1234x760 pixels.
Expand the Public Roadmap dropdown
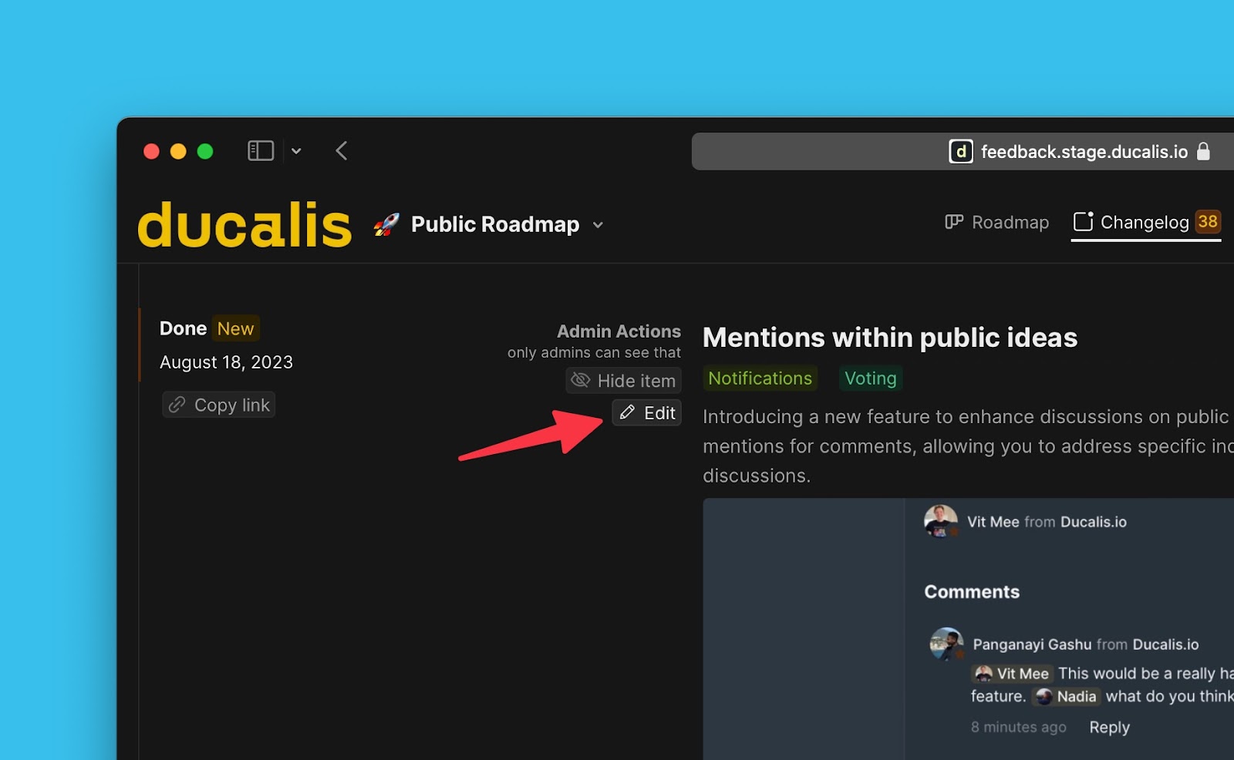point(598,225)
